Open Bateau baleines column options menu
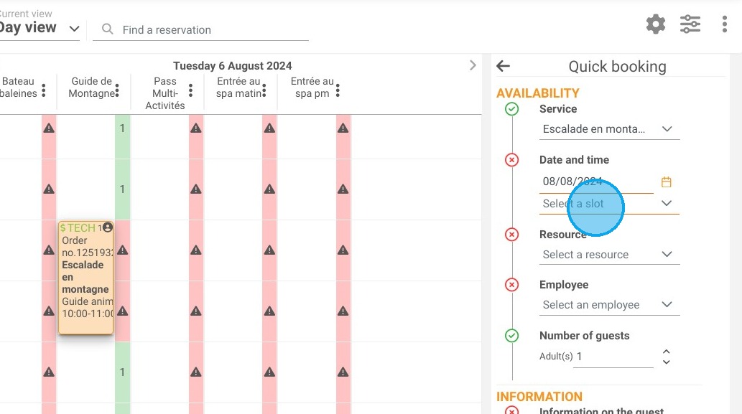Viewport: 742px width, 414px height. click(44, 90)
